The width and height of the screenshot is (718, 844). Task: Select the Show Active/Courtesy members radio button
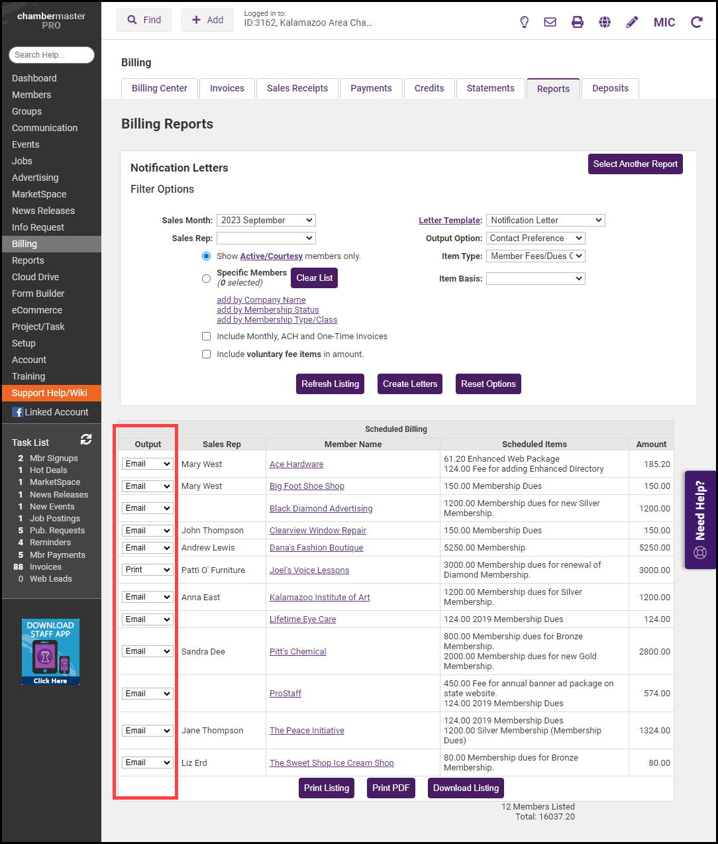coord(207,256)
